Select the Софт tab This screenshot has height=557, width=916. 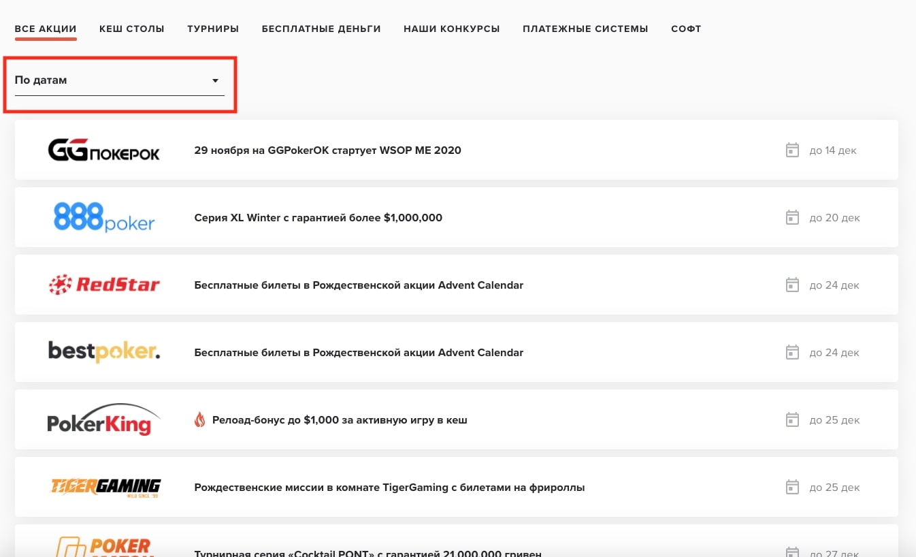point(686,29)
